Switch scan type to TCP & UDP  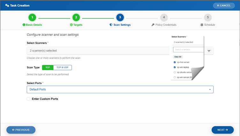pyautogui.click(x=62, y=68)
